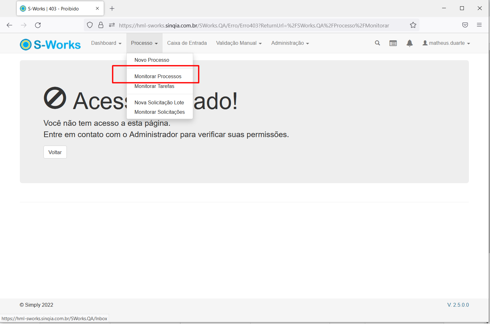Select Novo Processo
This screenshot has height=324, width=490.
click(x=160, y=60)
